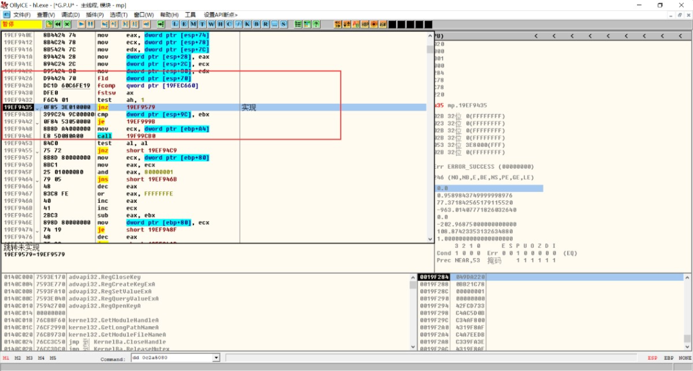The image size is (693, 371).
Task: Open the 选项(T) menu
Action: (x=119, y=15)
